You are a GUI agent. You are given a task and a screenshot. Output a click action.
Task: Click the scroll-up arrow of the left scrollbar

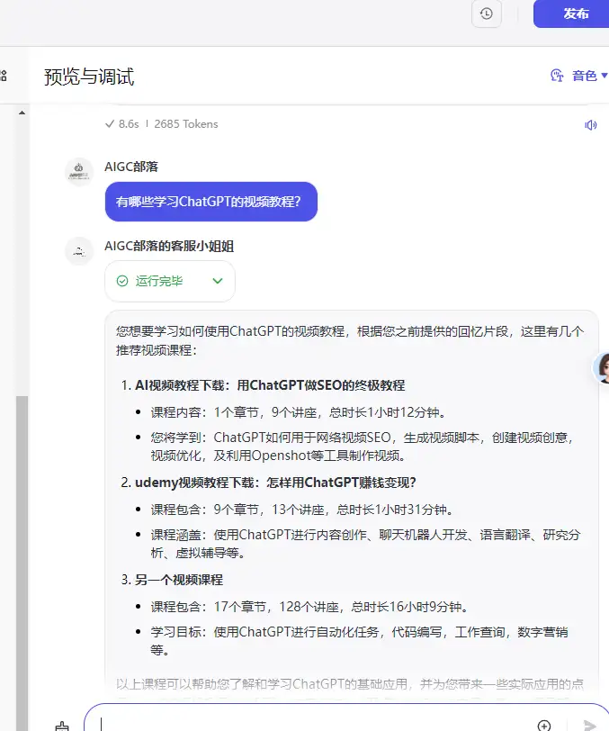[x=22, y=113]
